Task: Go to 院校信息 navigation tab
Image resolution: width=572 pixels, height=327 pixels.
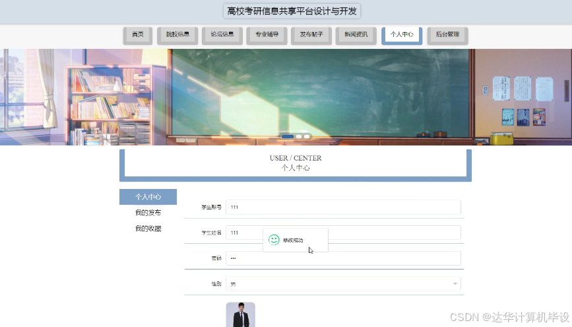Action: point(177,36)
